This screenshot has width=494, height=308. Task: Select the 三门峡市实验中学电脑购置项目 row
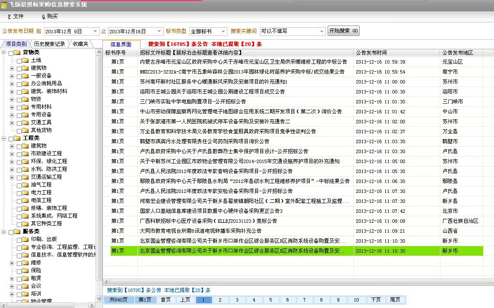click(293, 102)
